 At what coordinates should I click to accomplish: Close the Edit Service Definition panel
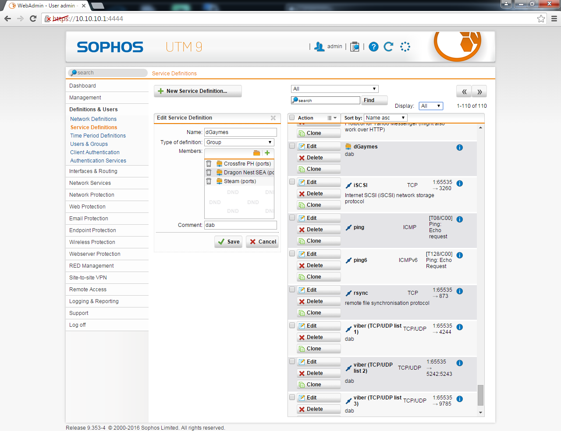(x=273, y=118)
